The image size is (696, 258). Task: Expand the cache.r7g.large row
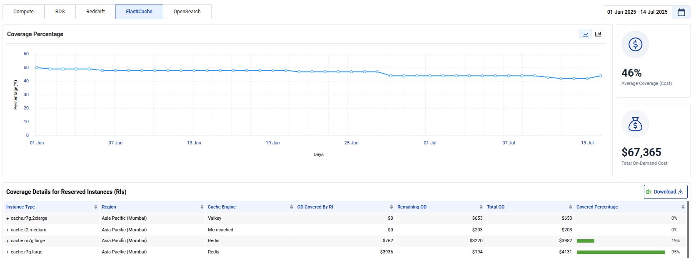point(7,252)
